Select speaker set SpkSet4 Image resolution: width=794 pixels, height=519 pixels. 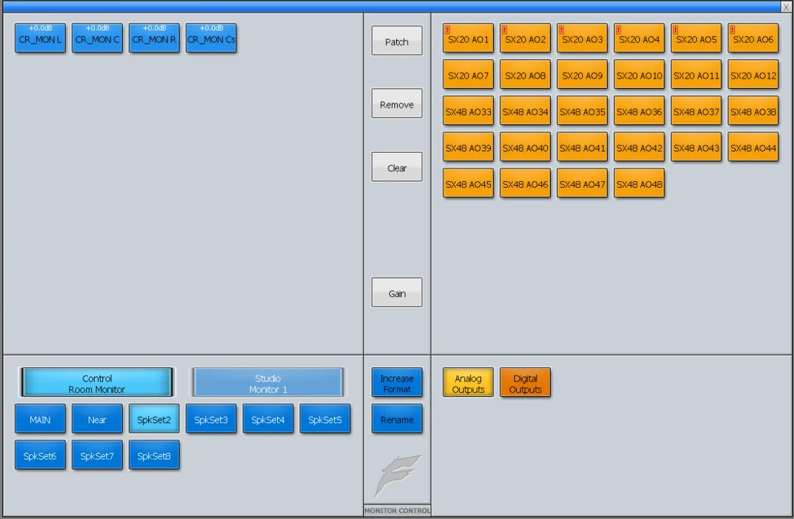[x=268, y=419]
